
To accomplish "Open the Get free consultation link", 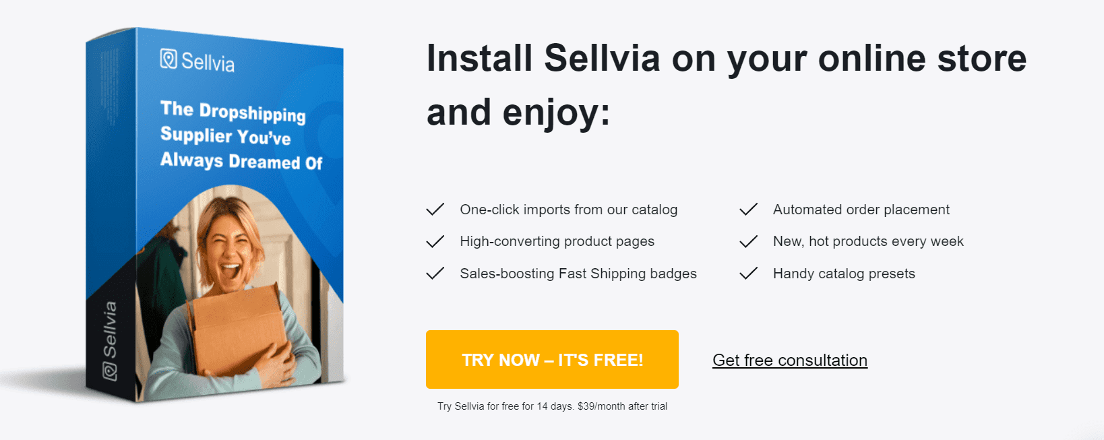I will pos(790,360).
